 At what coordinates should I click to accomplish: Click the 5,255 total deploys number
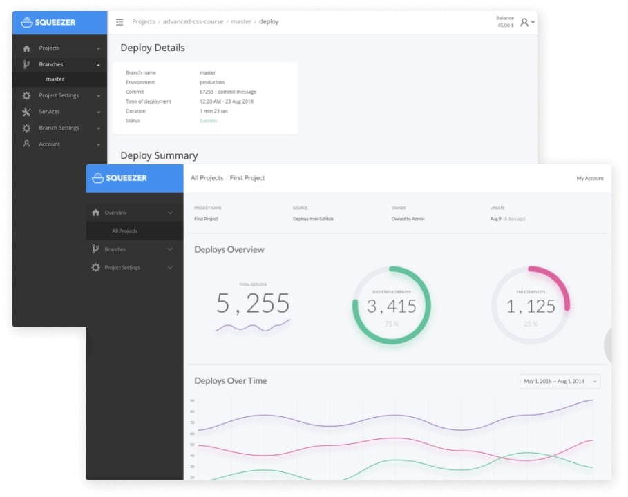click(x=253, y=303)
